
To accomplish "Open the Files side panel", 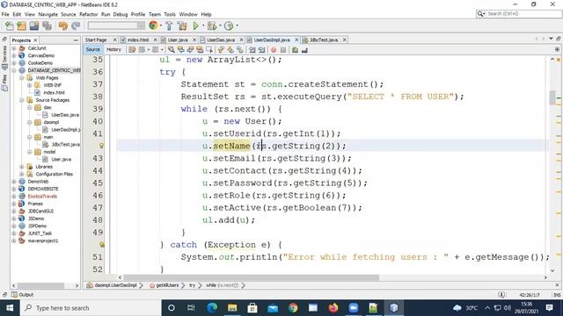I will point(4,83).
